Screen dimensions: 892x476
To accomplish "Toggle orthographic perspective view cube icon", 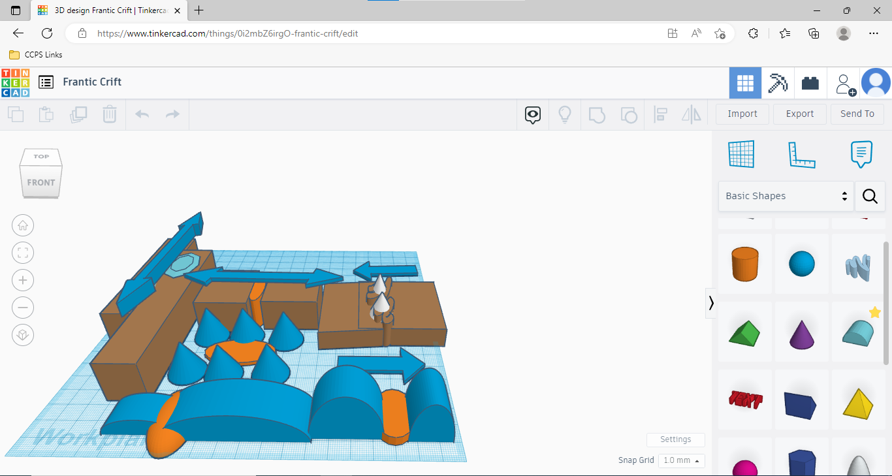I will (23, 335).
